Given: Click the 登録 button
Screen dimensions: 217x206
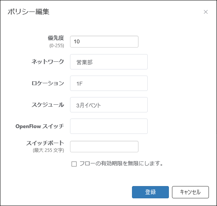Looking at the screenshot, I should (x=150, y=192).
